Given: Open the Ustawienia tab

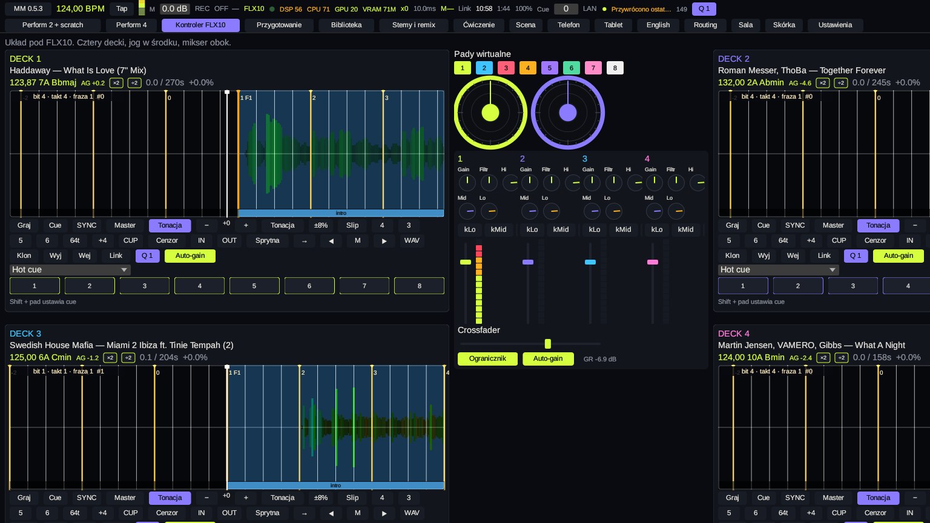Looking at the screenshot, I should (835, 25).
